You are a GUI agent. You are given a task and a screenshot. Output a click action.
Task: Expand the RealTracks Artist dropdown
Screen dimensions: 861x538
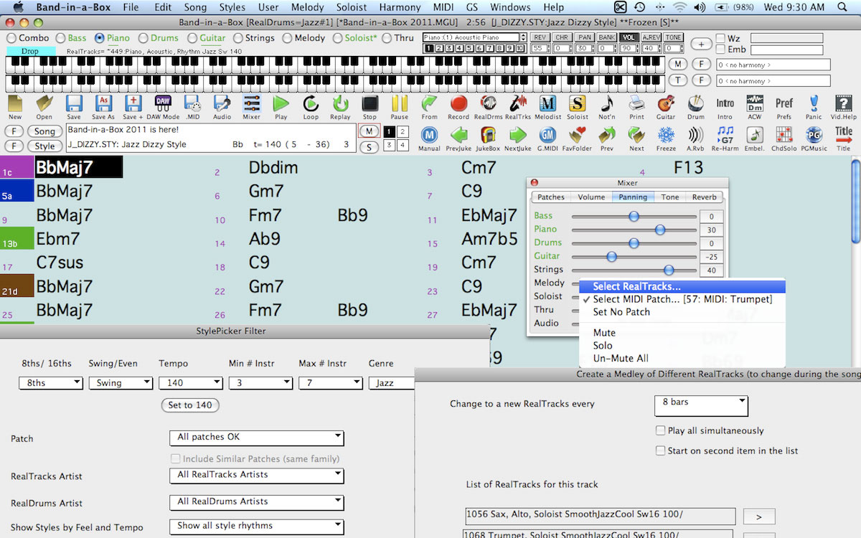tap(257, 475)
